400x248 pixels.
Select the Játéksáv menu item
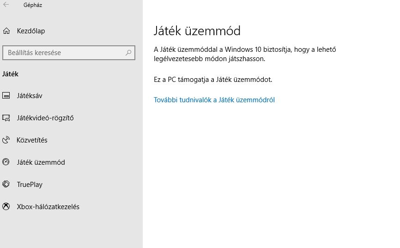tap(30, 96)
